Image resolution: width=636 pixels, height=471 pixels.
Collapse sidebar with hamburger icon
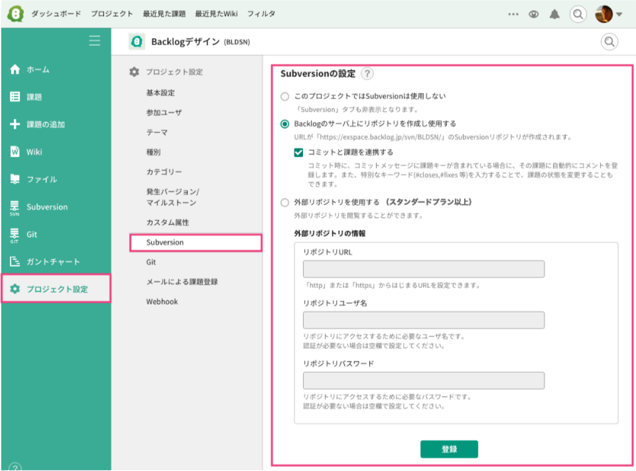click(95, 40)
